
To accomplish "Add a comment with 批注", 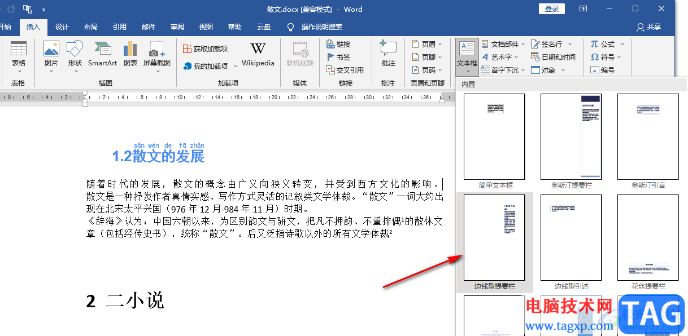I will pyautogui.click(x=388, y=55).
